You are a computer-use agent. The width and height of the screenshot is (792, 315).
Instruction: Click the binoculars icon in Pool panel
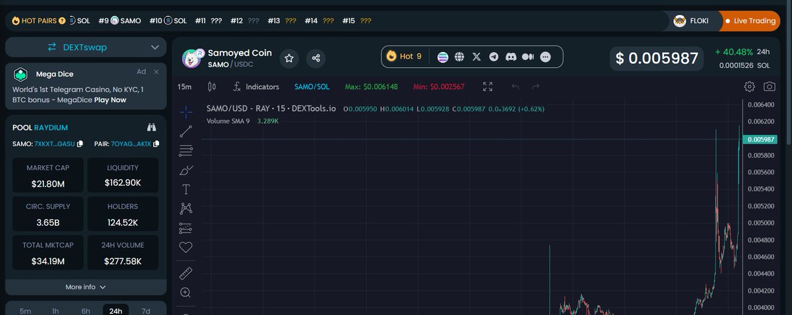[x=151, y=127]
